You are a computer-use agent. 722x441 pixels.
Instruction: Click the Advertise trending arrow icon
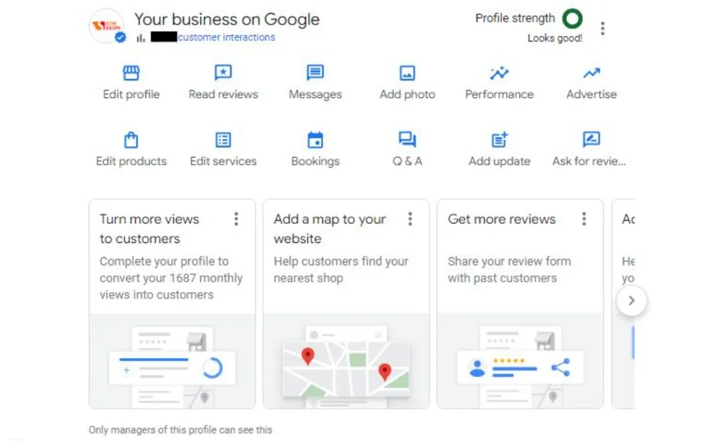592,73
